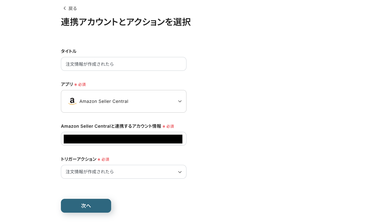Click the 連携アカウントとアクションを選択 heading
Image resolution: width=383 pixels, height=224 pixels.
[x=126, y=22]
